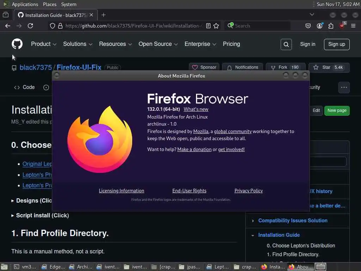Screen dimensions: 361x271
Task: Open the Firefox View icon beside tabs
Action: (x=6, y=15)
